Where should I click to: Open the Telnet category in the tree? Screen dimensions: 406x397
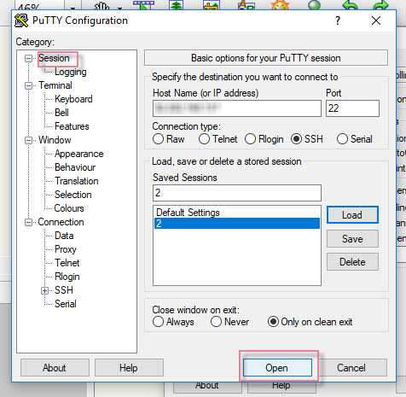[67, 263]
